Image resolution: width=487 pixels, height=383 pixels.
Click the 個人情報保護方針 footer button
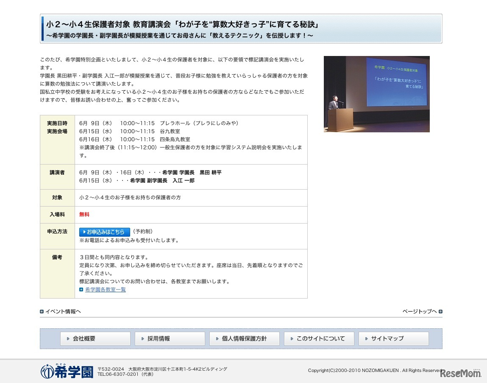pyautogui.click(x=244, y=338)
